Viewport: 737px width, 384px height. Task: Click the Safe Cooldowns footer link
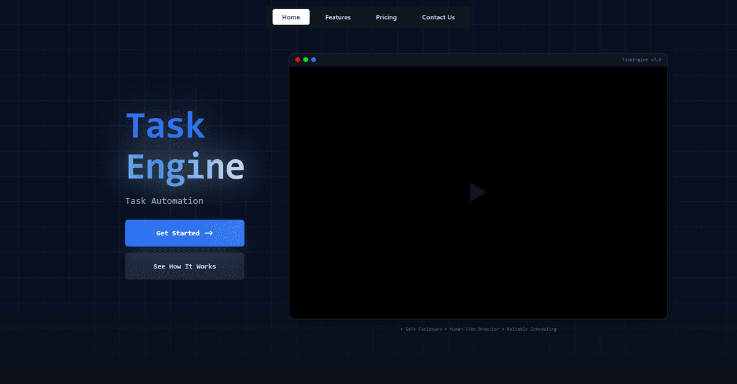[x=423, y=329]
